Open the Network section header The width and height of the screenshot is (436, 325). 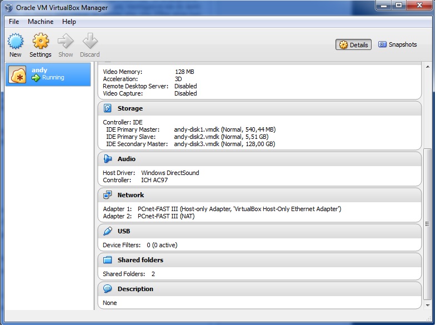tap(259, 195)
